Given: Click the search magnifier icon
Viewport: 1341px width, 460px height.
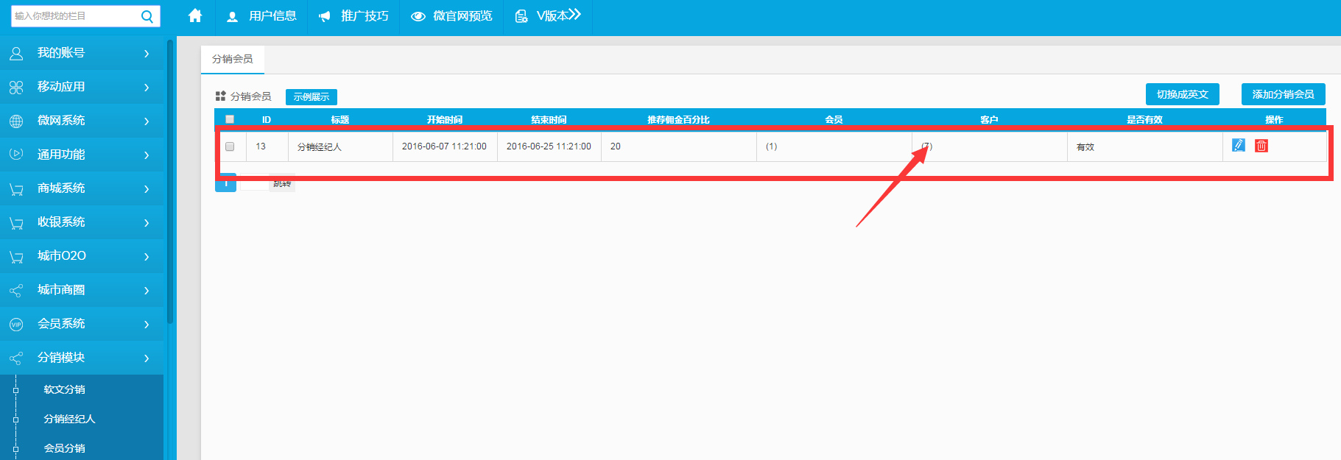Looking at the screenshot, I should point(147,16).
